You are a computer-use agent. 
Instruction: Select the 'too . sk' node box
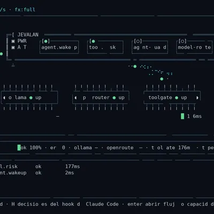pos(105,47)
